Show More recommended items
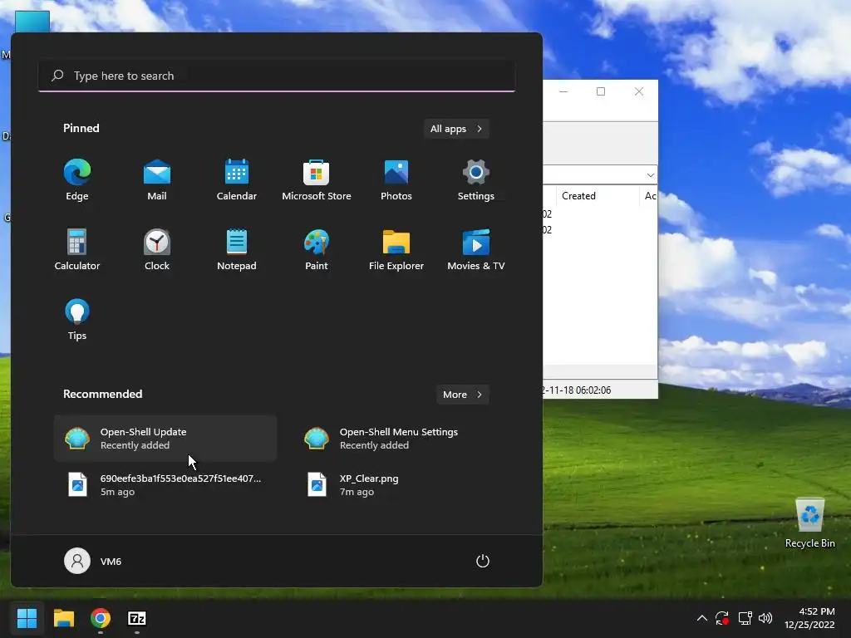This screenshot has width=851, height=638. [x=462, y=395]
